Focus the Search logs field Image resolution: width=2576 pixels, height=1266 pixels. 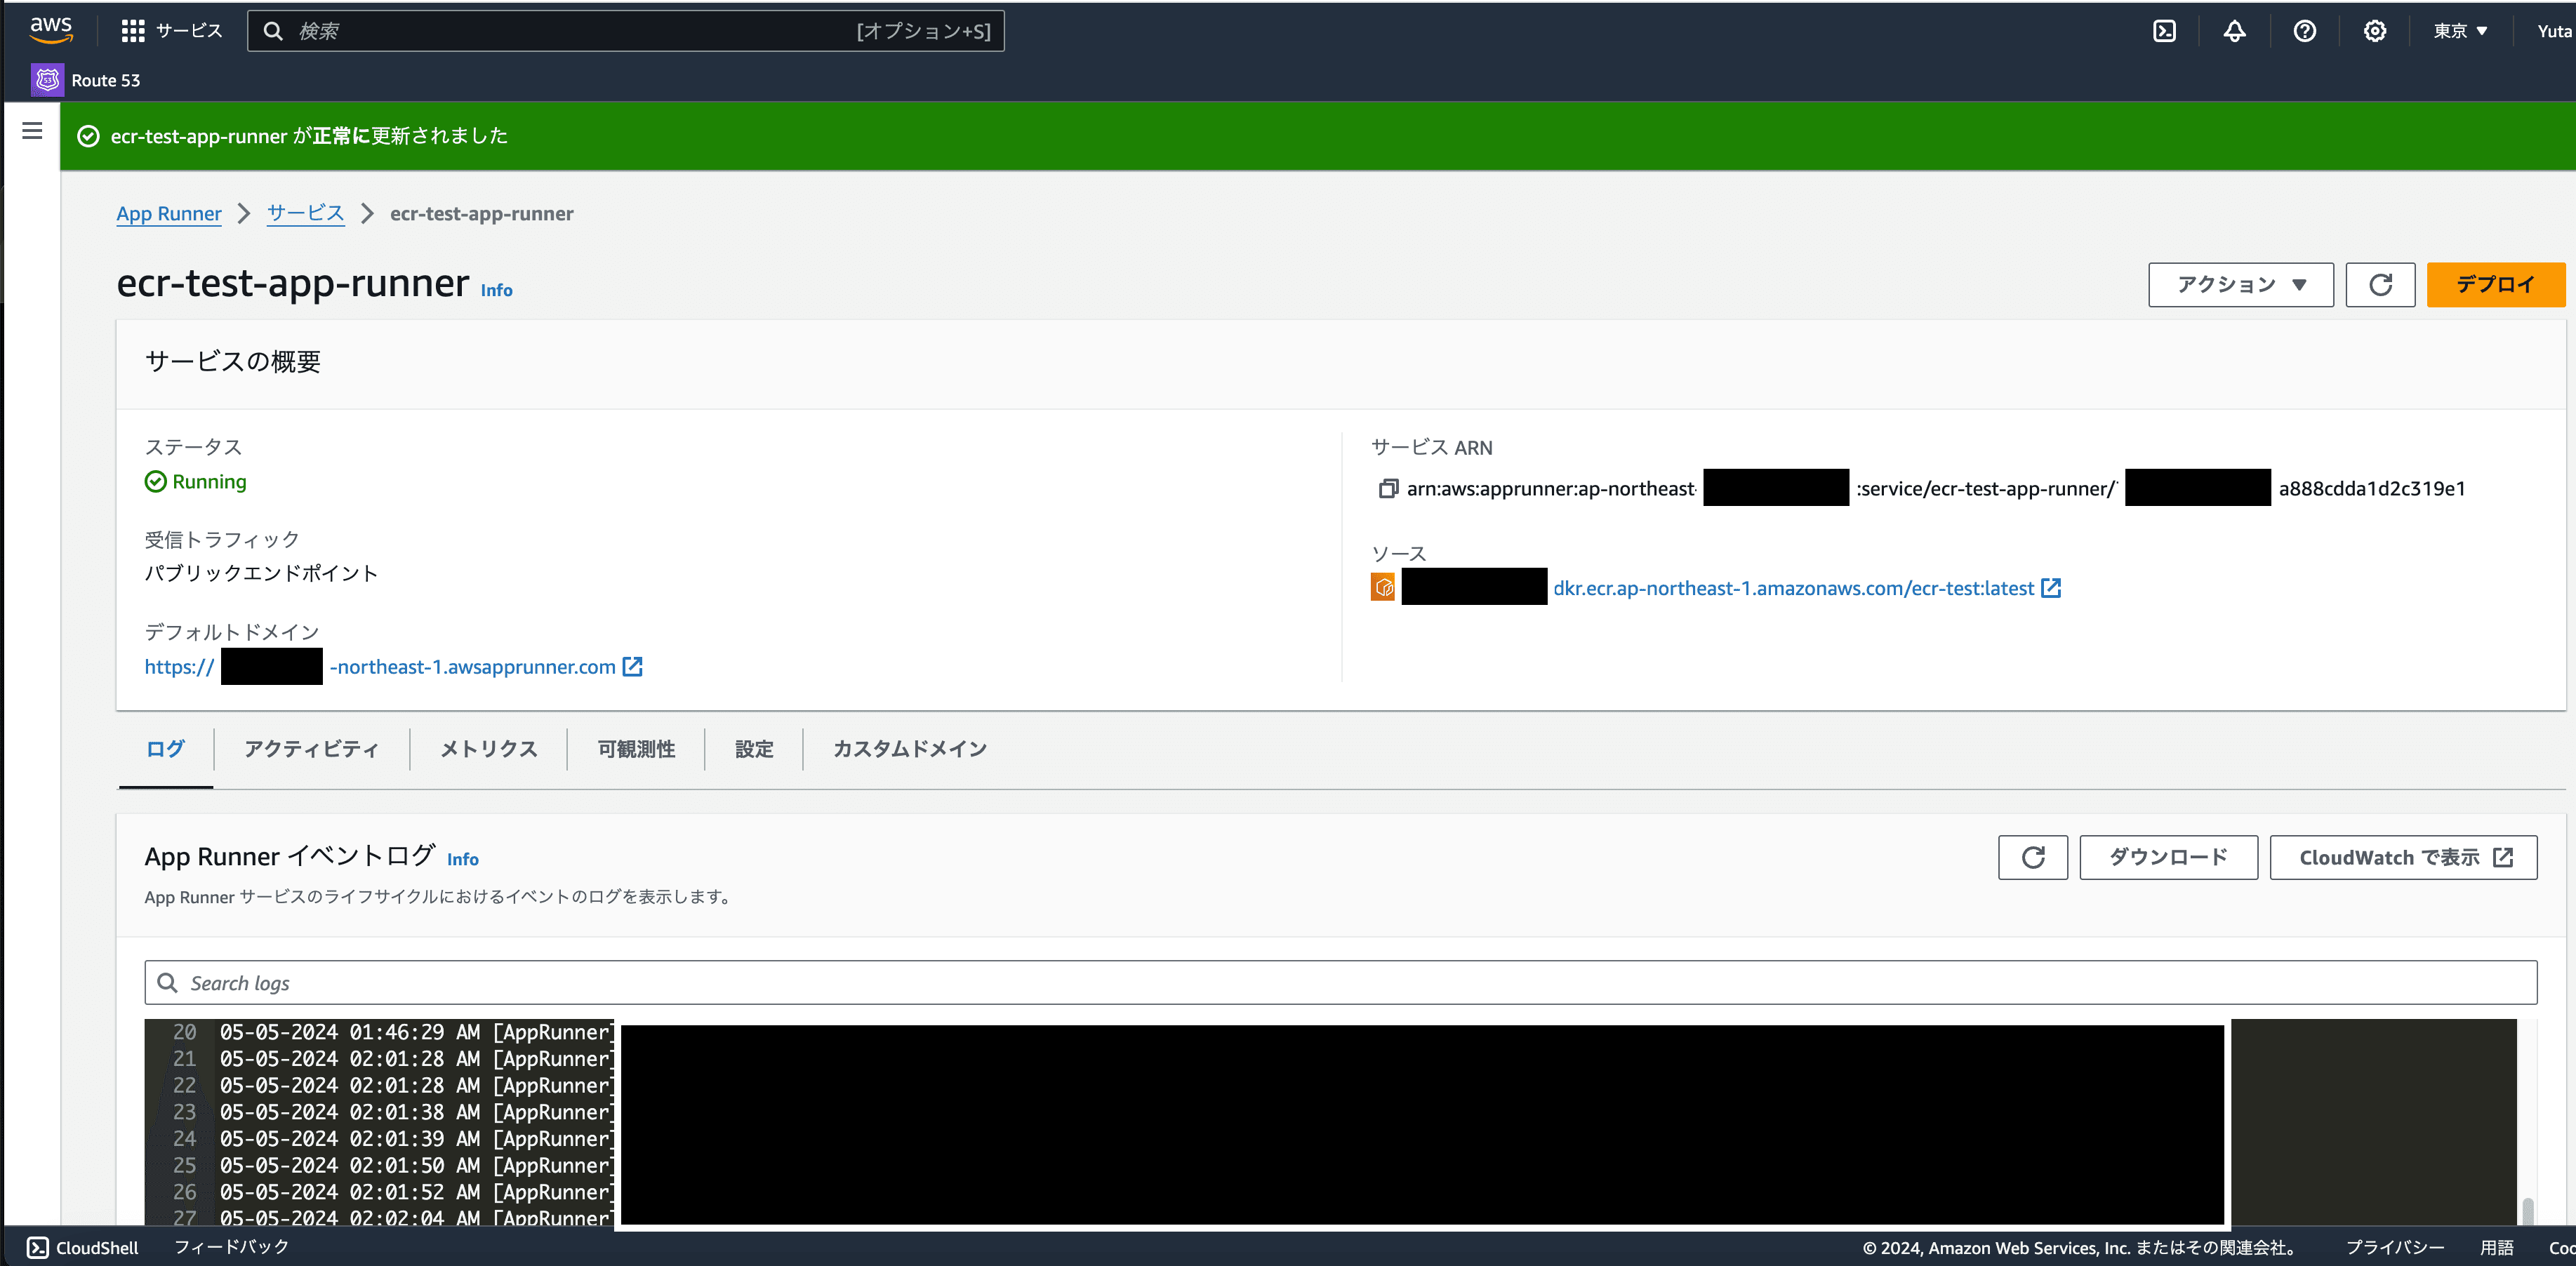tap(1340, 983)
